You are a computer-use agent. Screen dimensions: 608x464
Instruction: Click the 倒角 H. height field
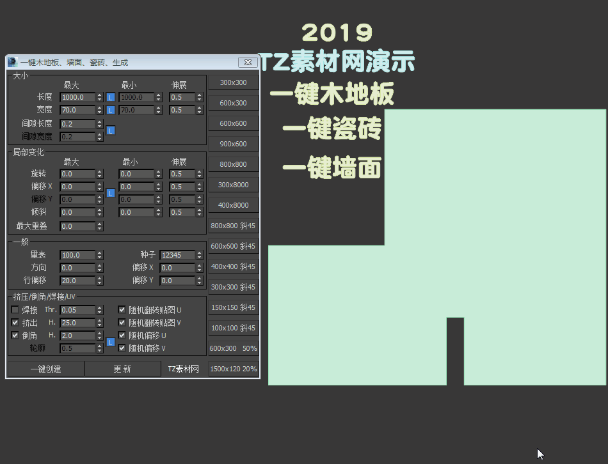pos(78,336)
